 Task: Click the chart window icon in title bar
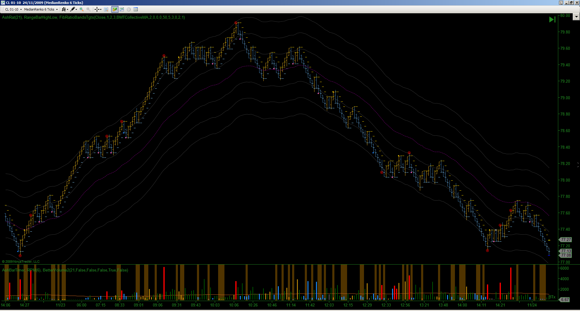(3, 3)
